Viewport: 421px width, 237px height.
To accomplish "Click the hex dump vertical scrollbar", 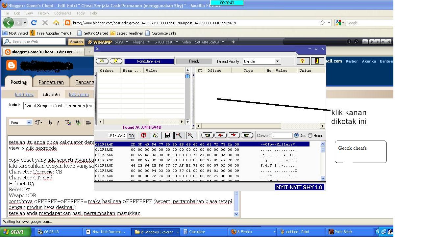I will [x=323, y=161].
